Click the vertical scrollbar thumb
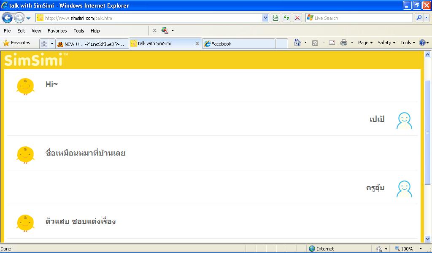432x253 pixels. tap(428, 132)
